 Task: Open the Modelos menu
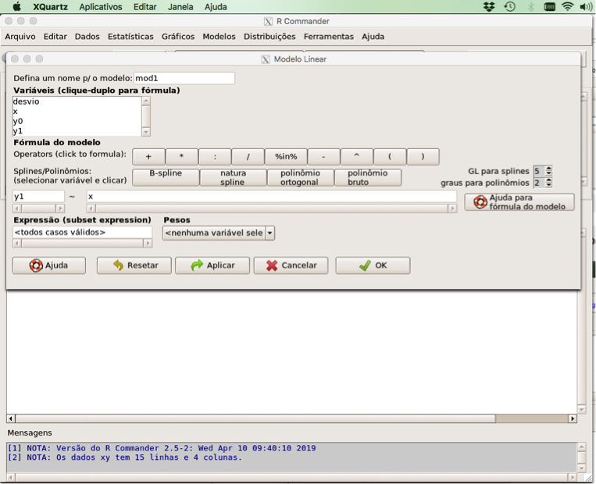coord(219,37)
